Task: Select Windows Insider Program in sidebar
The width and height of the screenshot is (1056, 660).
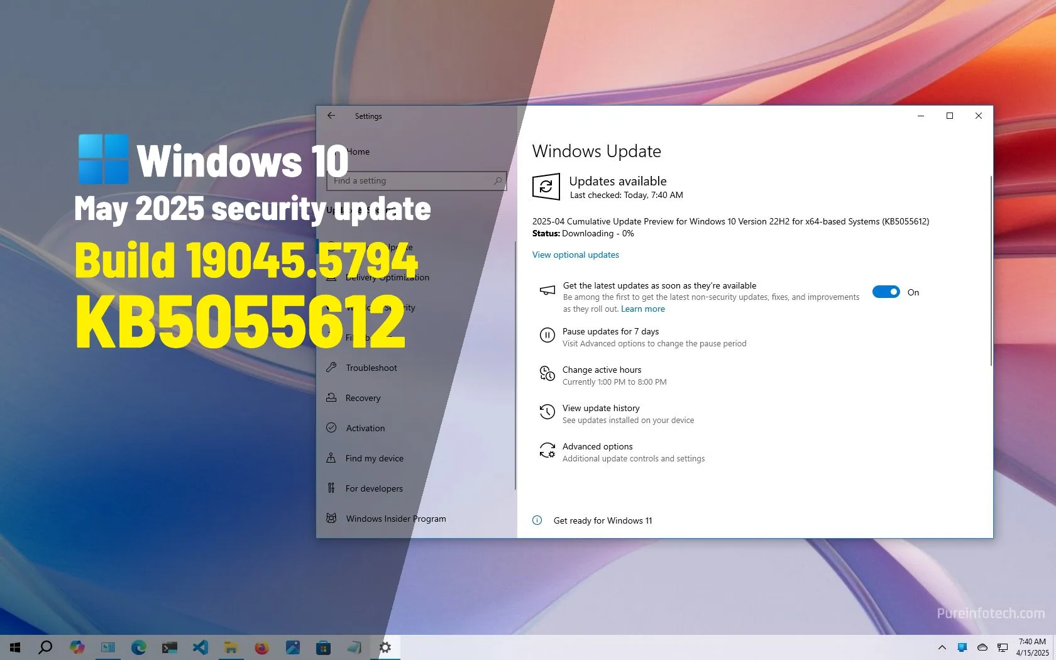Action: click(416, 519)
